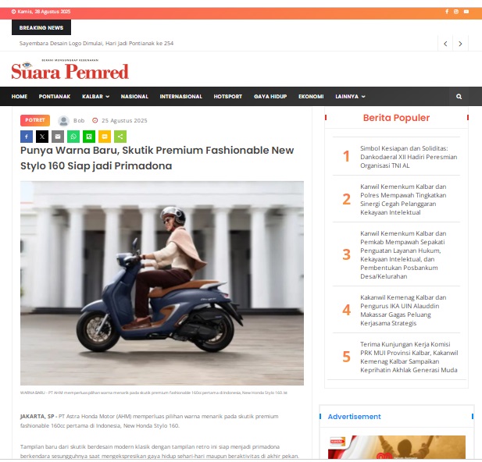Image resolution: width=482 pixels, height=462 pixels.
Task: Click the green share icon beside WhatsApp
Action: coord(89,137)
